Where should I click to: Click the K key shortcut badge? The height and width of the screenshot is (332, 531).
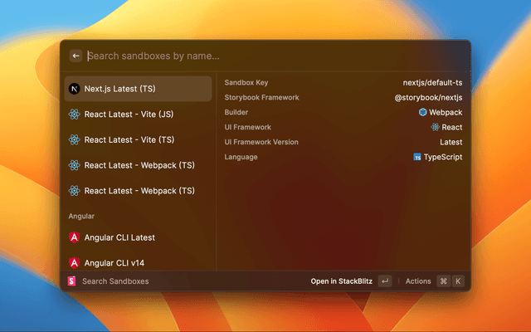point(457,281)
